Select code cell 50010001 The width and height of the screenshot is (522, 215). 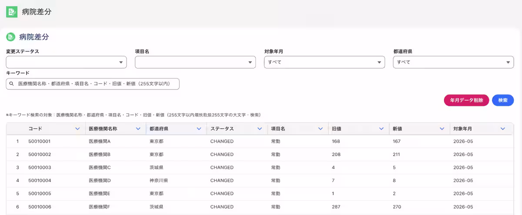[40, 141]
